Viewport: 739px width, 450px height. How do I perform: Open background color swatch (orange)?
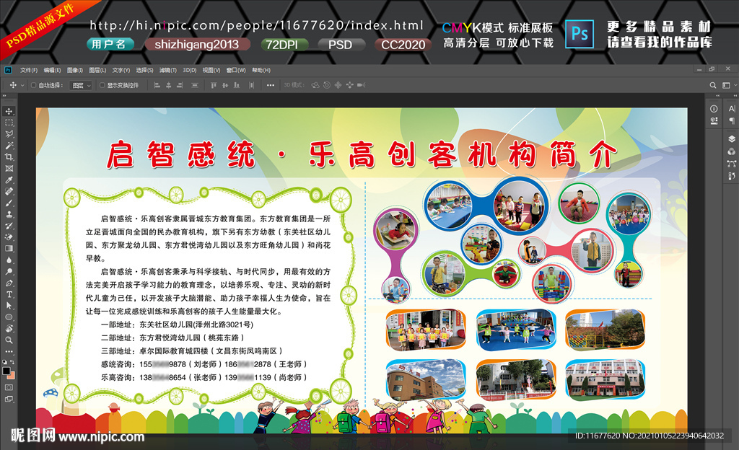[x=12, y=376]
